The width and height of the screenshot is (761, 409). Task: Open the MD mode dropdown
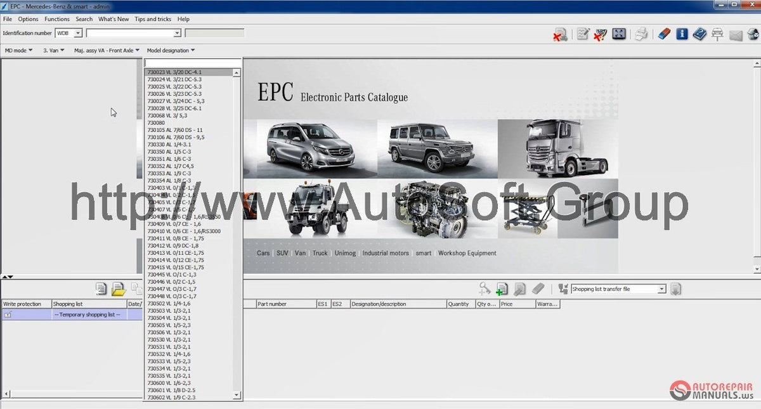click(x=18, y=49)
